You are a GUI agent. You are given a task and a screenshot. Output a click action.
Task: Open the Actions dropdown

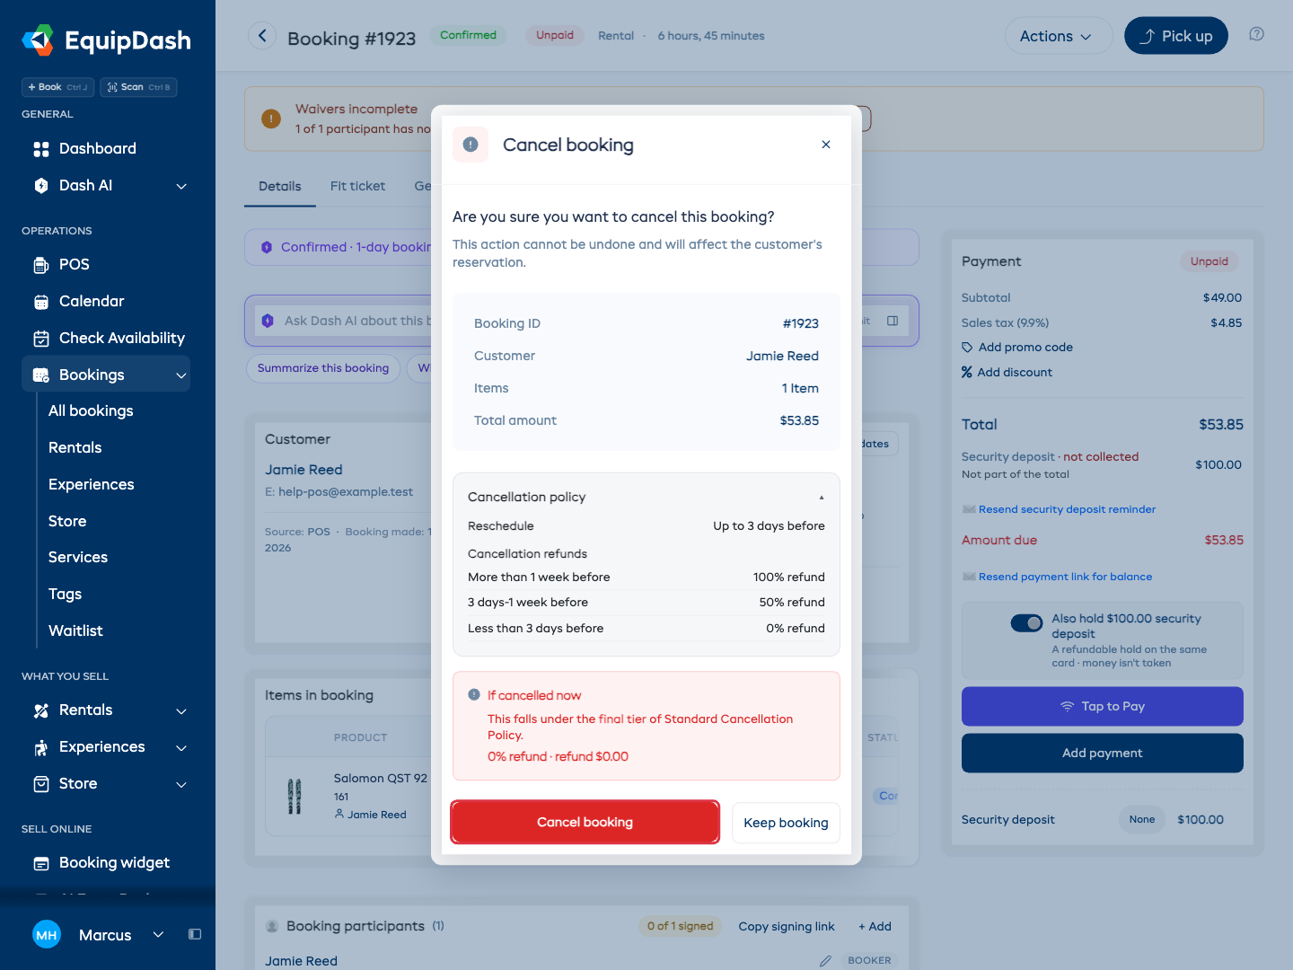[x=1059, y=36]
